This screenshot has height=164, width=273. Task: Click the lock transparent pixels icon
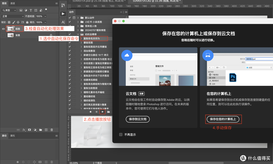click(9, 22)
